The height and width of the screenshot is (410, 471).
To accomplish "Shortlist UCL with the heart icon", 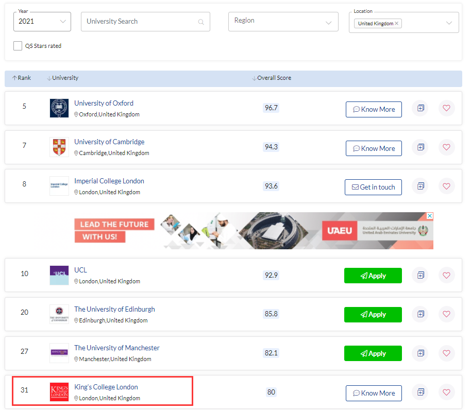I will pos(446,275).
